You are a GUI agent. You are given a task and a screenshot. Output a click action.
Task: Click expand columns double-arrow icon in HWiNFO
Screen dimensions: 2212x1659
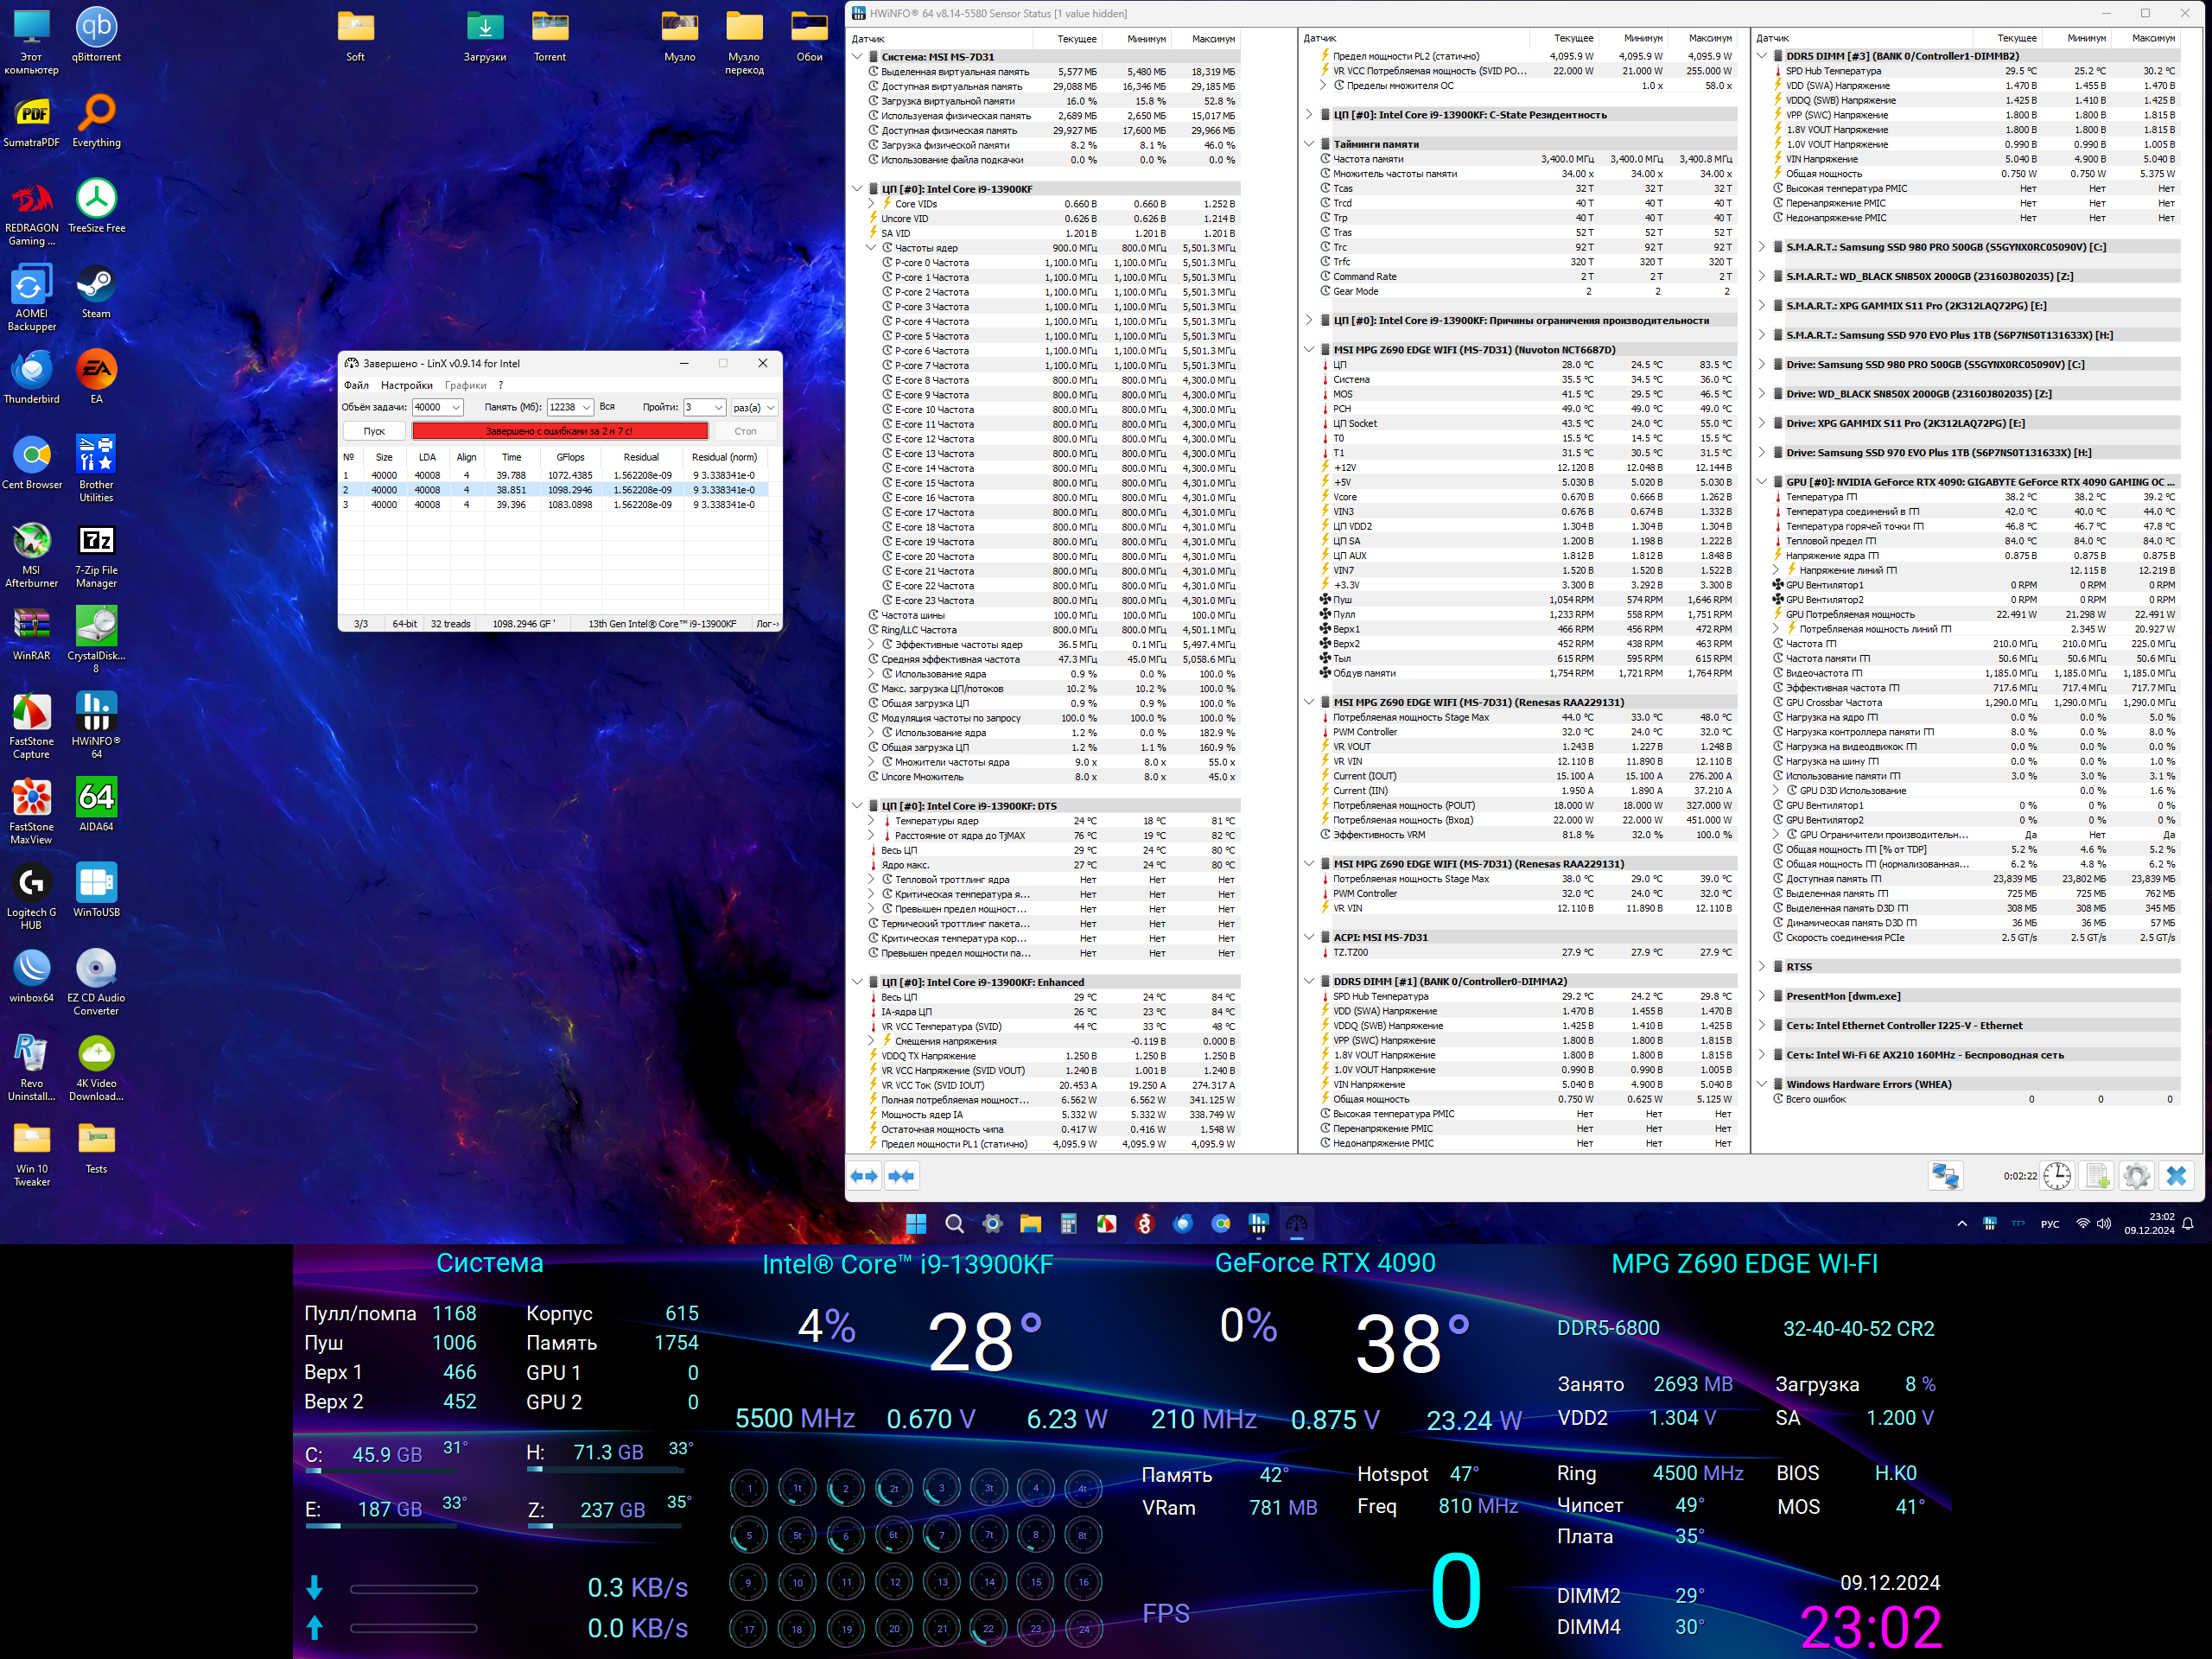click(x=864, y=1176)
